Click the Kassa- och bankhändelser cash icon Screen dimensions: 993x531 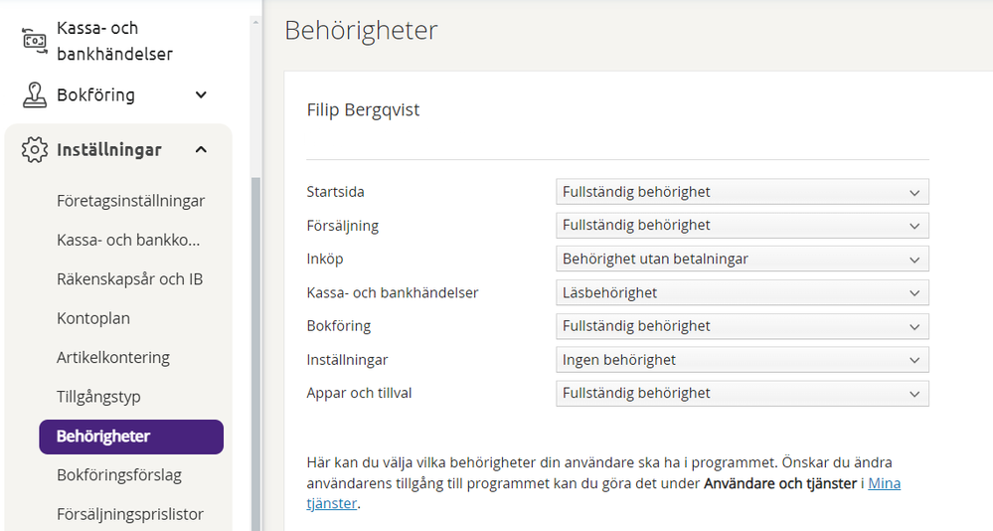coord(34,41)
